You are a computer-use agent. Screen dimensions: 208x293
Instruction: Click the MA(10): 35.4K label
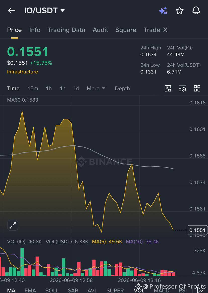click(142, 242)
